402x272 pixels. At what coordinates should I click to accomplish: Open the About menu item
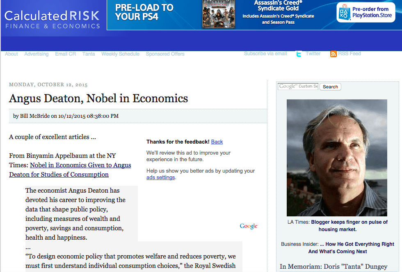click(11, 54)
